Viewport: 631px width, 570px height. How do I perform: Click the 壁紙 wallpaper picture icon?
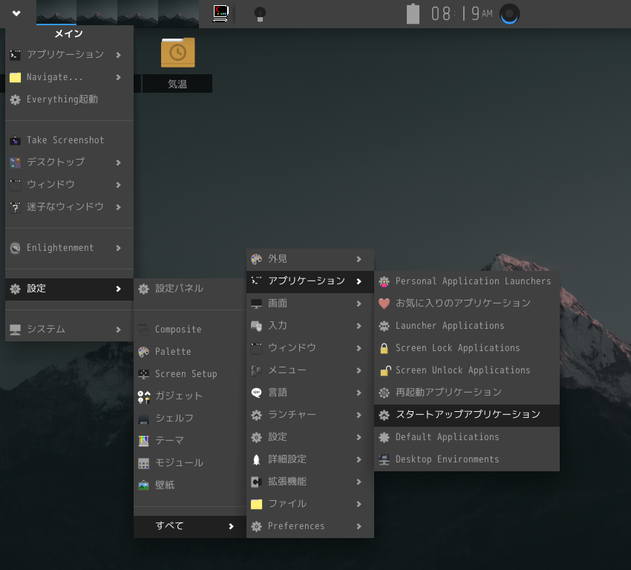(x=143, y=485)
